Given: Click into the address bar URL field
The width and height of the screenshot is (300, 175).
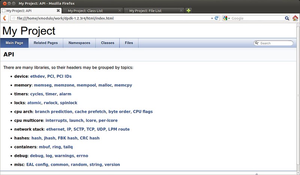Looking at the screenshot, I should [x=112, y=18].
